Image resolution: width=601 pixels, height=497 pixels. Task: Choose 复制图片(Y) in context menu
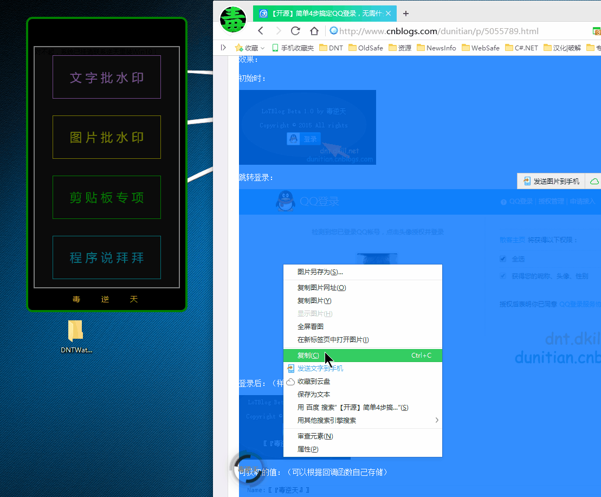[363, 301]
